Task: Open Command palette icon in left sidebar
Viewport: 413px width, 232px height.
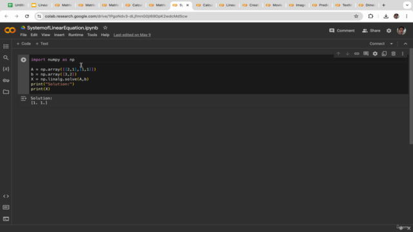Action: [6, 208]
